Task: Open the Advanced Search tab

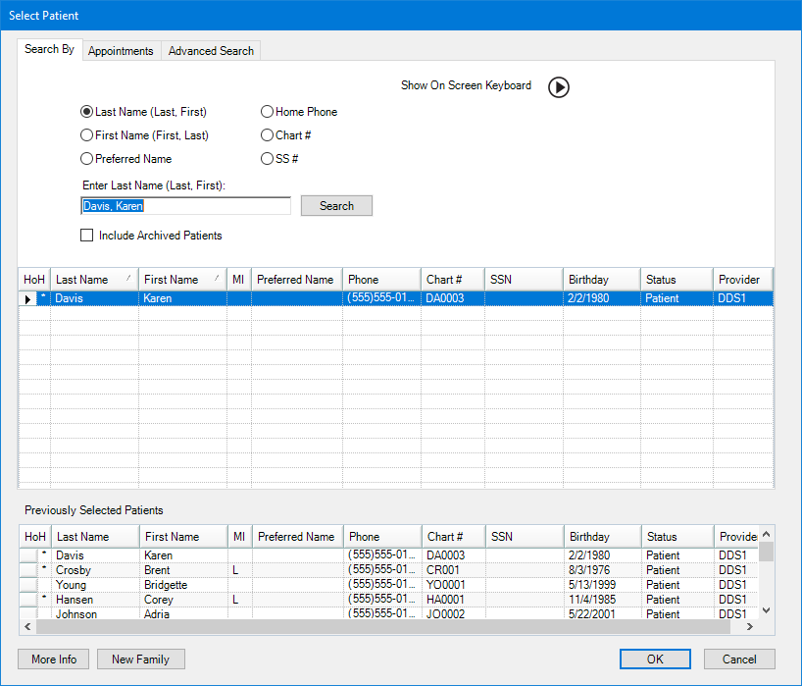Action: click(x=211, y=51)
